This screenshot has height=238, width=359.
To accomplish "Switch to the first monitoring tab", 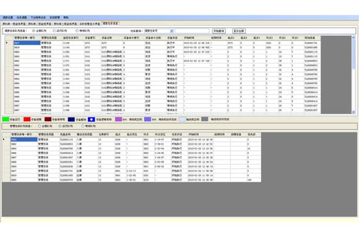I will (x=14, y=23).
